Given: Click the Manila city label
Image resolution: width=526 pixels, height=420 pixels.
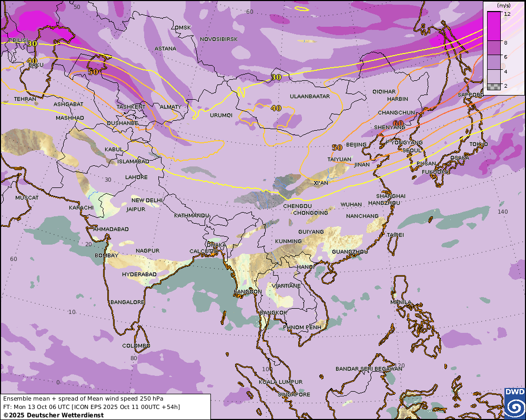Looking at the screenshot, I should coord(401,303).
